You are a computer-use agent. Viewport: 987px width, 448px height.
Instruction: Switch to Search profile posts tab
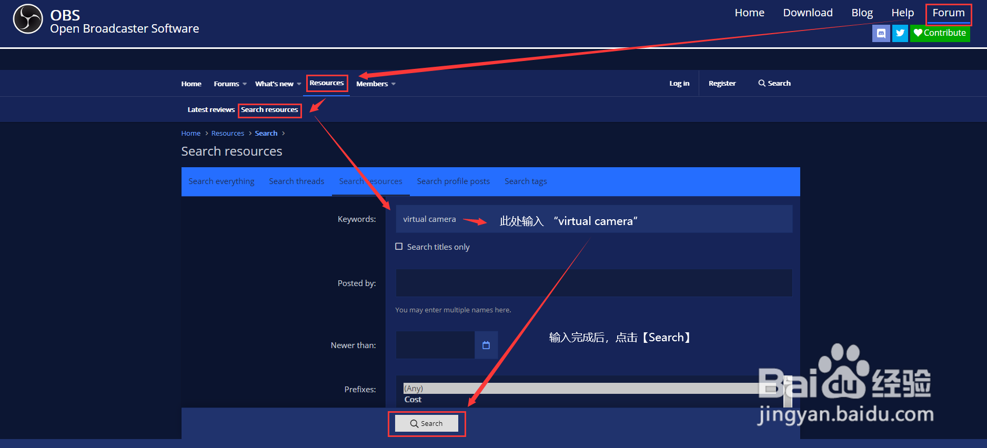[x=454, y=181]
